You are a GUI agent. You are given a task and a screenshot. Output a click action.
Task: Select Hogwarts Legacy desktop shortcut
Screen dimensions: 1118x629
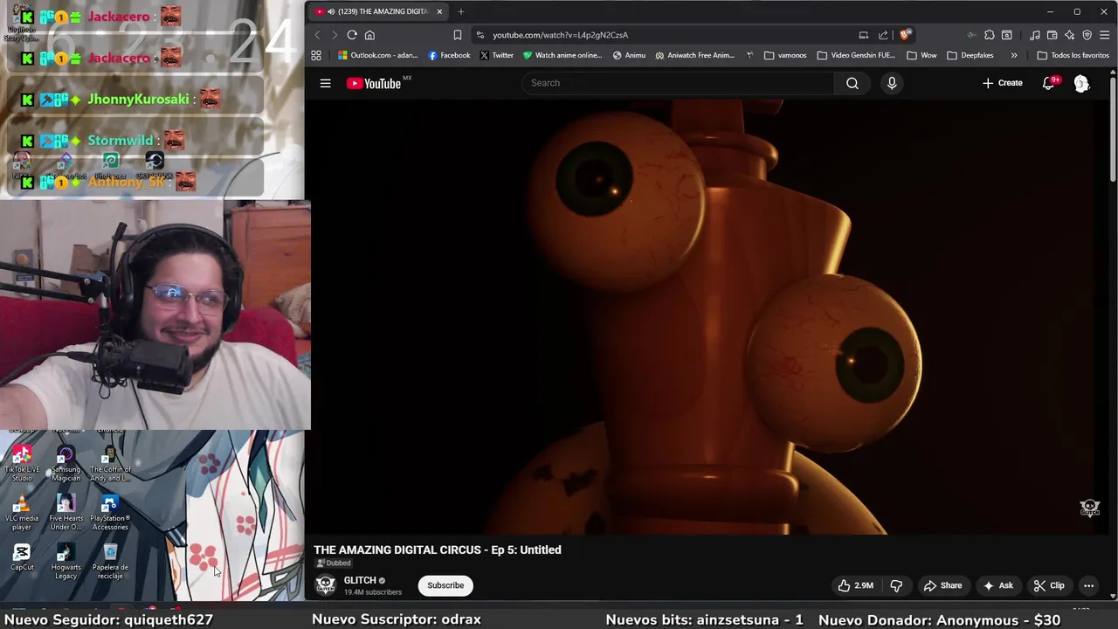tap(66, 562)
